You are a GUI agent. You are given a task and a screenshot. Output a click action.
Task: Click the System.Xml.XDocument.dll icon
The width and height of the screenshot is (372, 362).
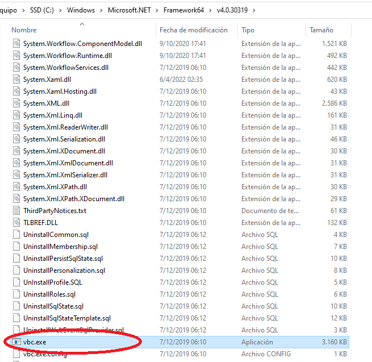(16, 151)
